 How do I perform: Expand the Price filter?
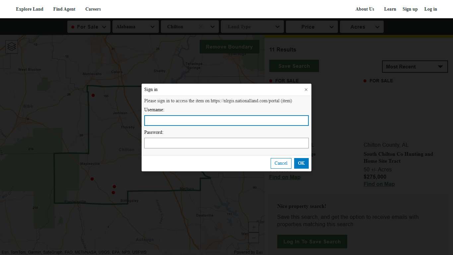click(312, 27)
